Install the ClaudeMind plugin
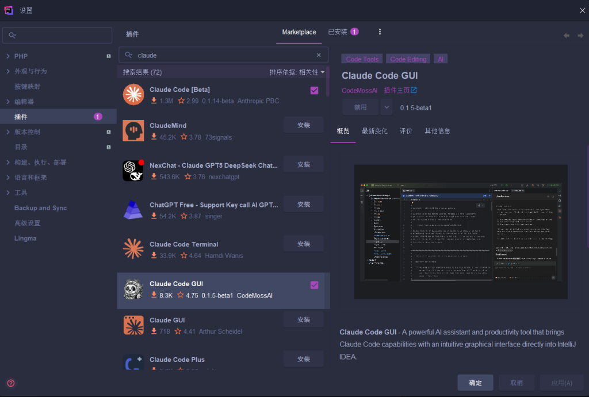 304,125
